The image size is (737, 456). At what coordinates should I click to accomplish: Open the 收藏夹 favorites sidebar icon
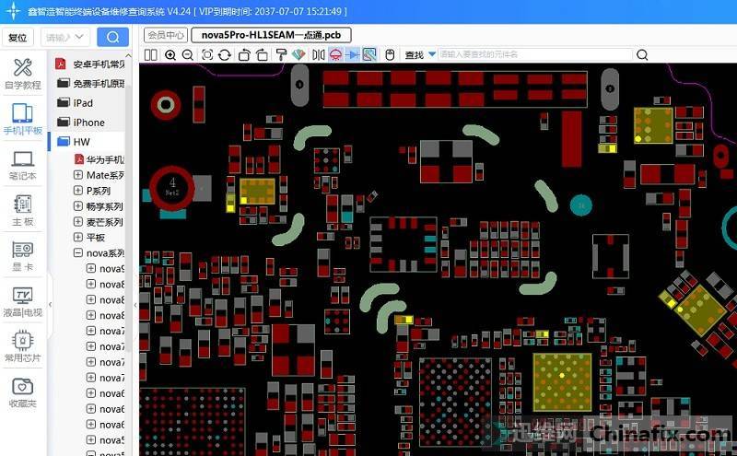23,392
